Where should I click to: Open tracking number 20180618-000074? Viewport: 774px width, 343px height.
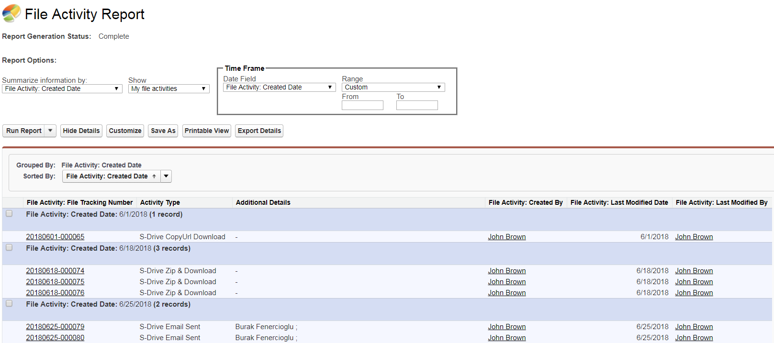(55, 271)
